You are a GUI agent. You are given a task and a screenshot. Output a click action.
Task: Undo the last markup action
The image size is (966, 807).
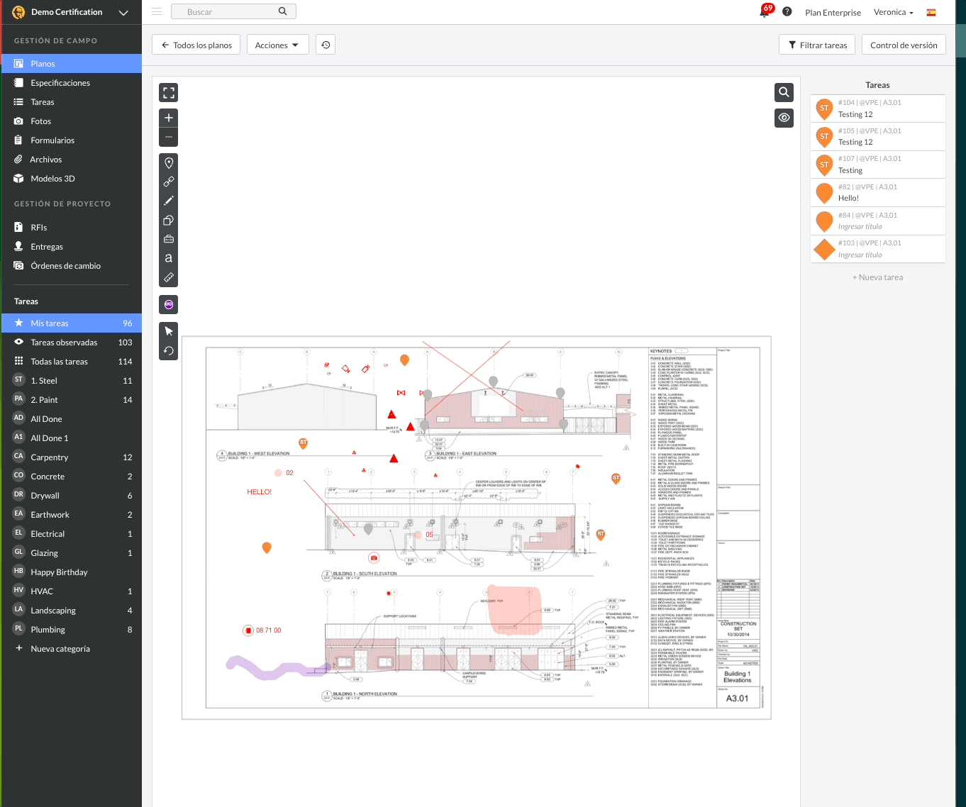169,350
